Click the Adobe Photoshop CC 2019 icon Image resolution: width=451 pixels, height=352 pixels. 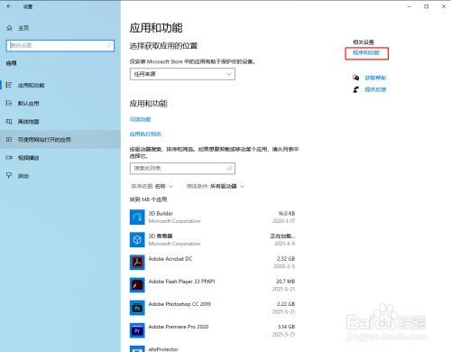tap(137, 308)
